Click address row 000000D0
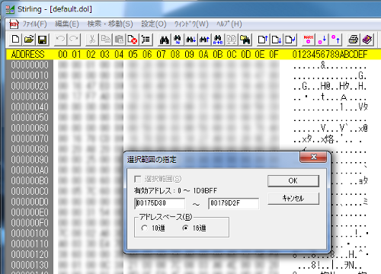This screenshot has height=274, width=381. (30, 202)
